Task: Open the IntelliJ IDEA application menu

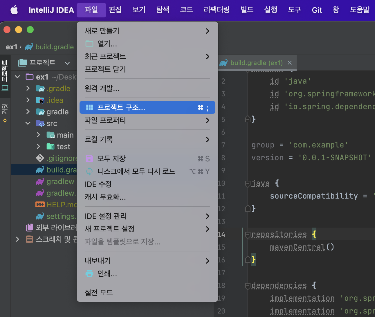Action: [x=51, y=10]
